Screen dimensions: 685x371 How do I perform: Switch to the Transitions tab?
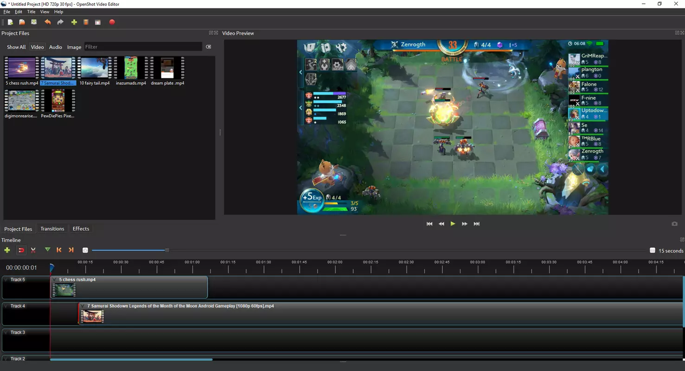point(52,229)
